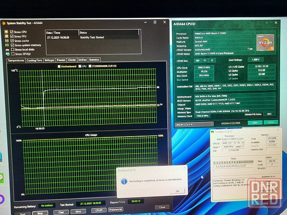Click the CPU Clock MHz value
Image resolution: width=287 pixels, height=215 pixels.
[204, 68]
